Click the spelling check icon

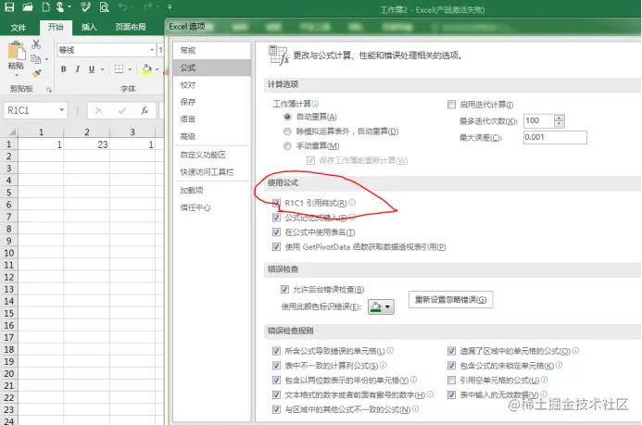(85, 7)
